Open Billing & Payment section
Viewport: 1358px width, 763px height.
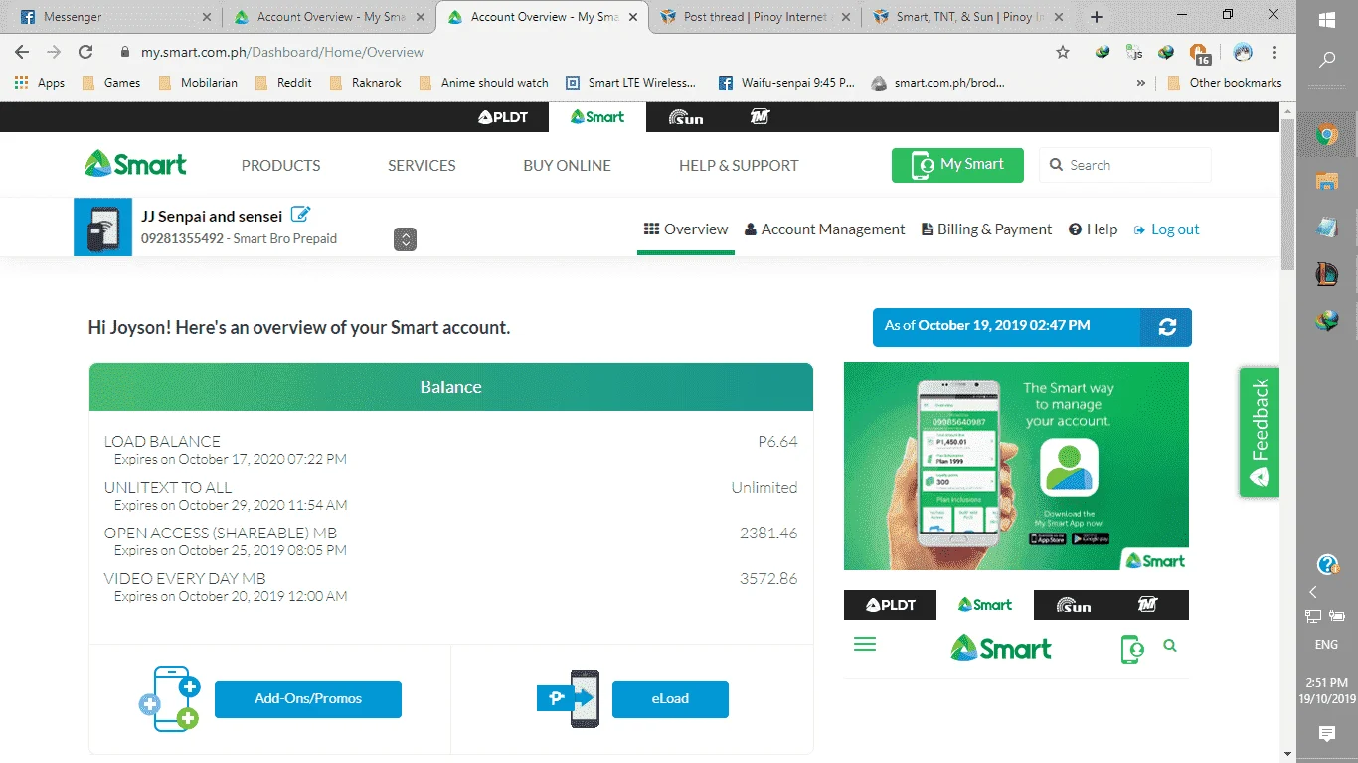987,229
